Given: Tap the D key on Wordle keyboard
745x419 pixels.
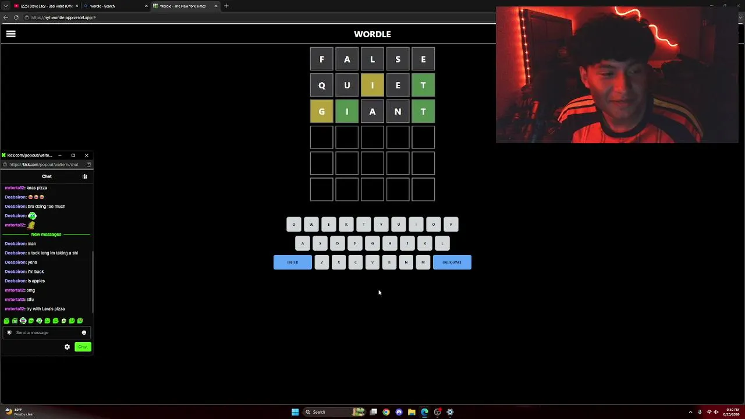Looking at the screenshot, I should [338, 243].
